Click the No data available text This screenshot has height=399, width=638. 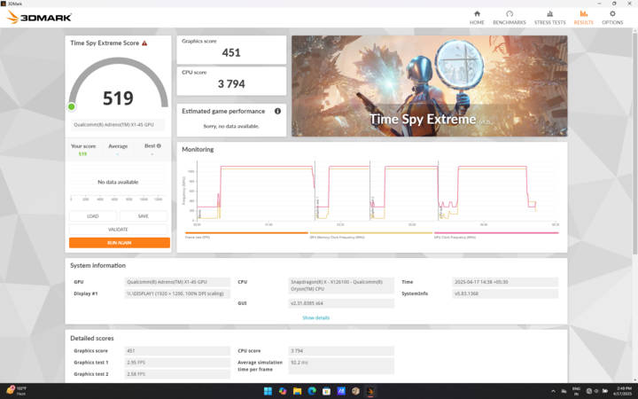click(x=118, y=182)
